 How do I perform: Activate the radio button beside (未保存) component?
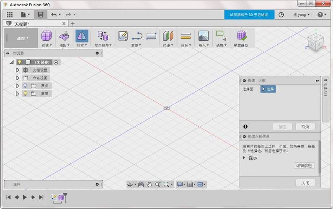coord(56,62)
